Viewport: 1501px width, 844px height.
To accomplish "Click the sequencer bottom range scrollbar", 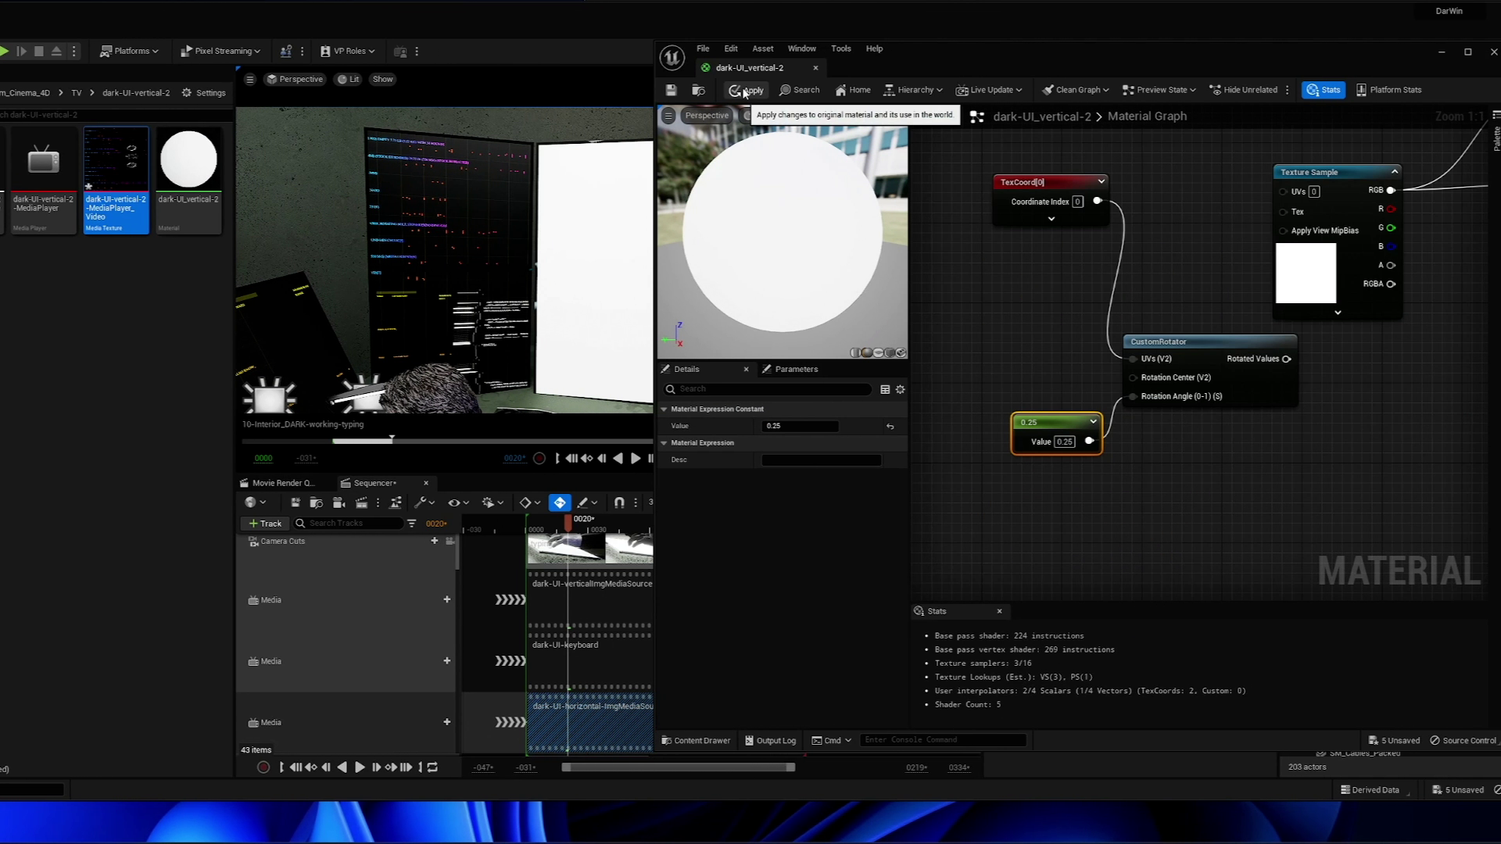I will click(x=678, y=767).
